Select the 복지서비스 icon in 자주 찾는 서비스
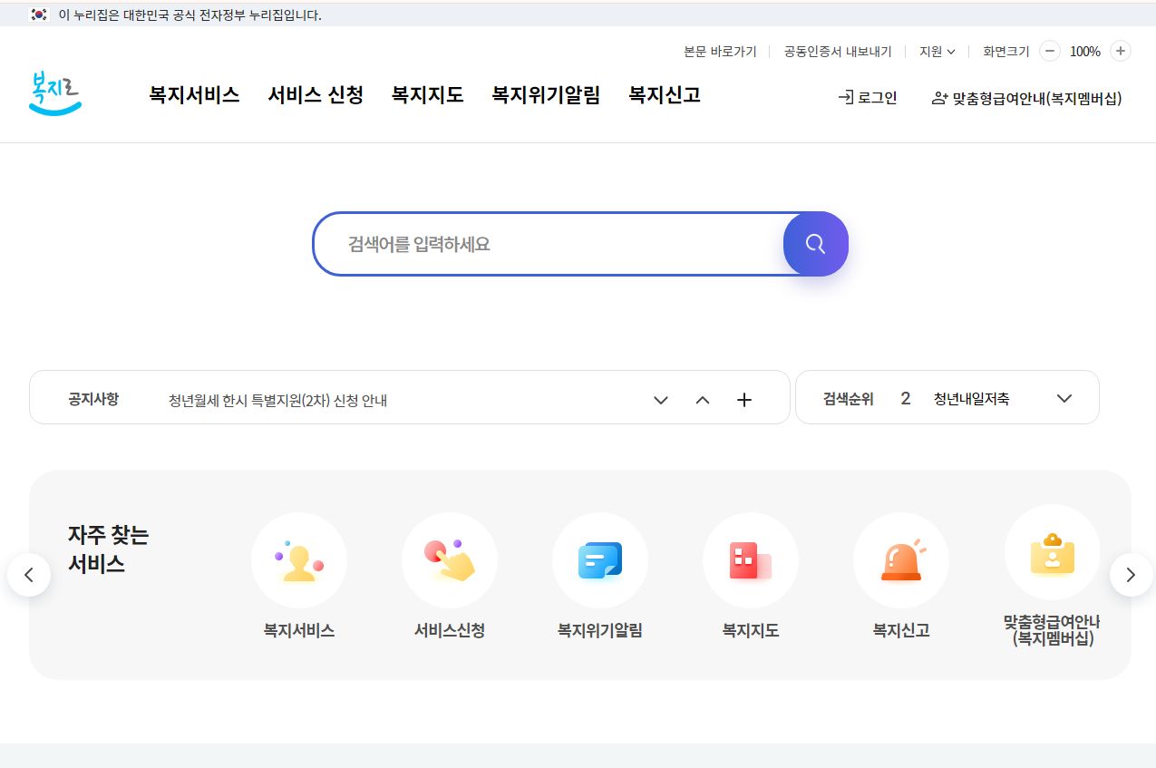Image resolution: width=1156 pixels, height=768 pixels. click(299, 559)
